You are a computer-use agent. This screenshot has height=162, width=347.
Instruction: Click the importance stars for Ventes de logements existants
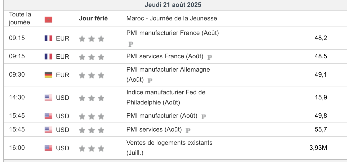click(91, 148)
